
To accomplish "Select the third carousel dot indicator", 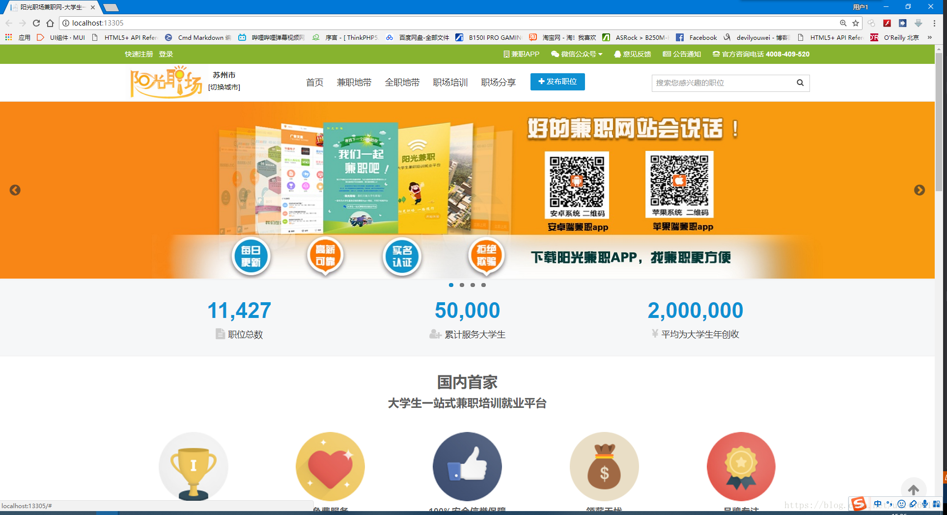I will (473, 285).
